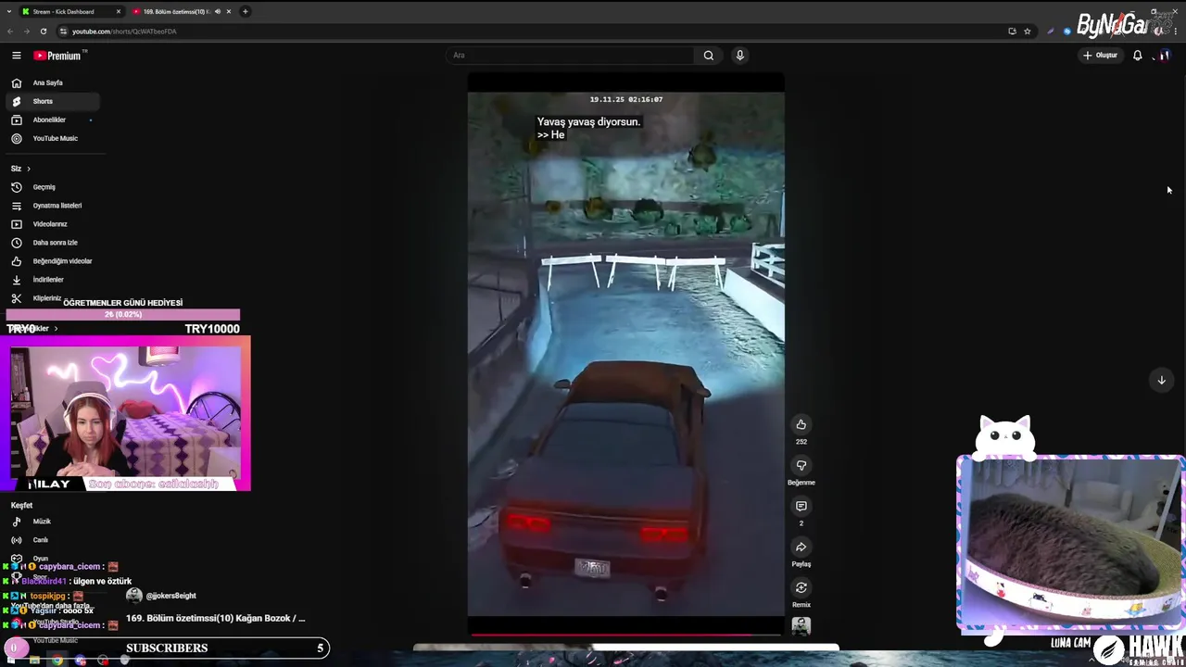Go to YouTube Premium home logo
Image resolution: width=1186 pixels, height=667 pixels.
tap(57, 56)
